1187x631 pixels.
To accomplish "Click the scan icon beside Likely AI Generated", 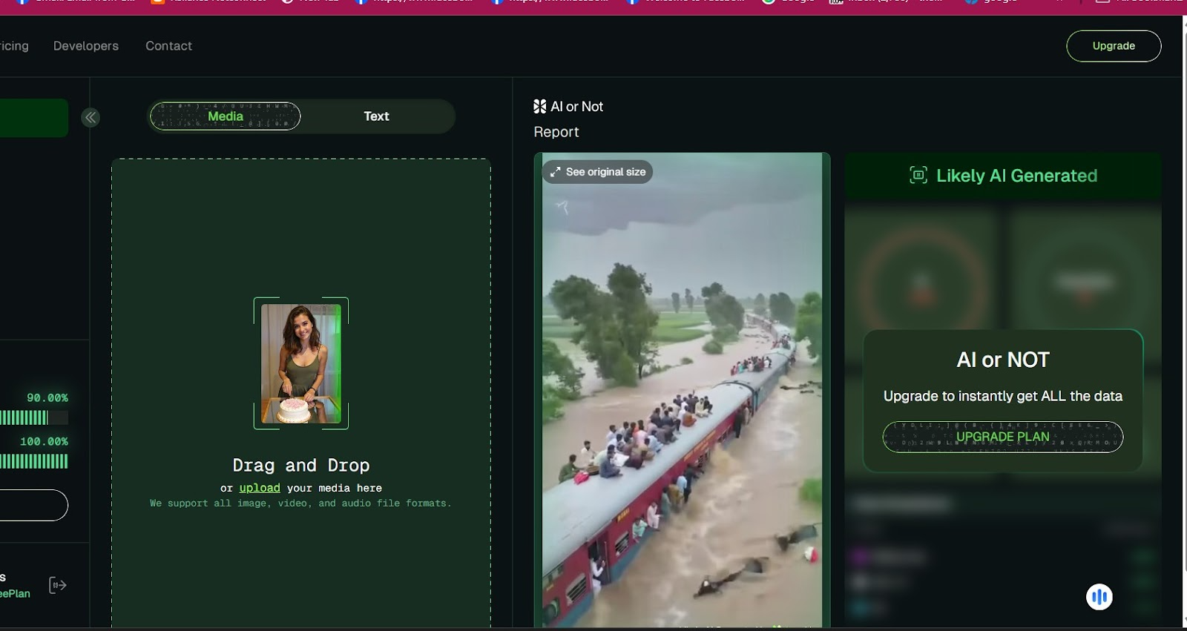I will point(918,176).
